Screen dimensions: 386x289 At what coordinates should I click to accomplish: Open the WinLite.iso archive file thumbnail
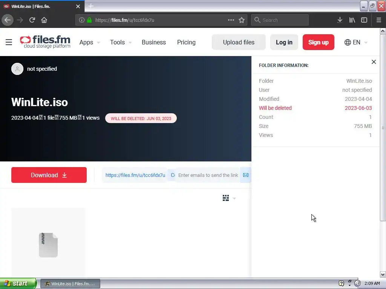(48, 245)
